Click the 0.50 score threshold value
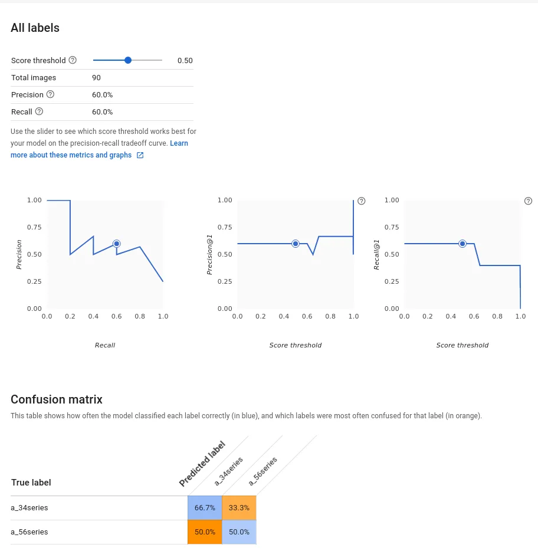Image resolution: width=538 pixels, height=551 pixels. (185, 60)
